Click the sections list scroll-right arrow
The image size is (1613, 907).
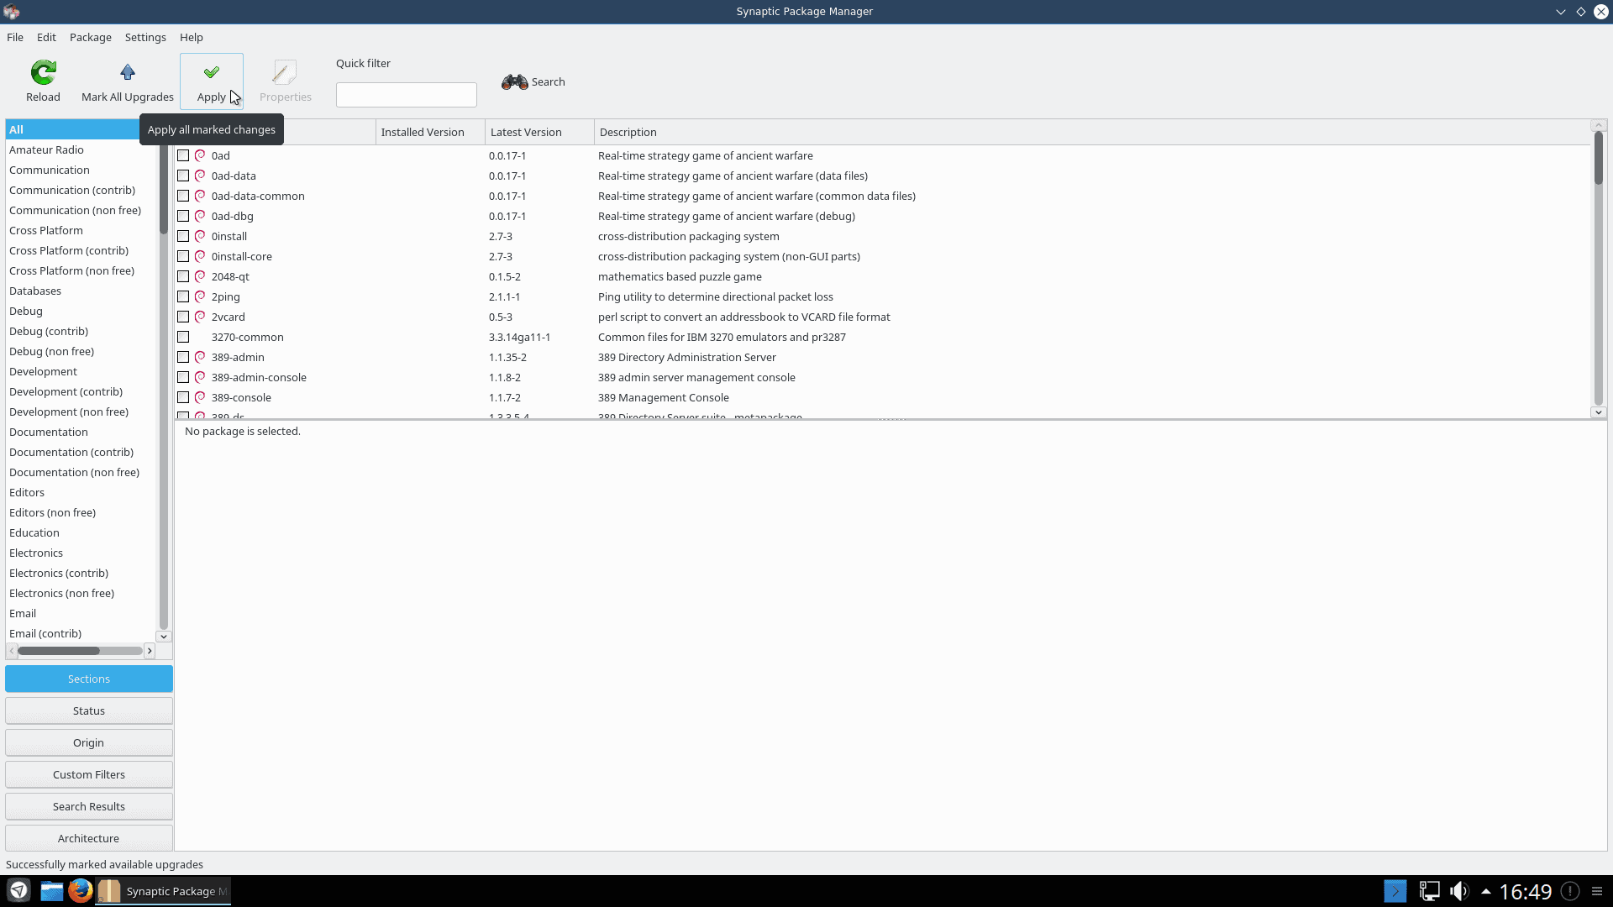pyautogui.click(x=150, y=651)
